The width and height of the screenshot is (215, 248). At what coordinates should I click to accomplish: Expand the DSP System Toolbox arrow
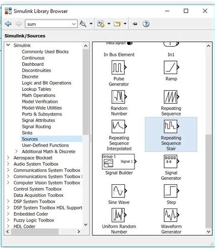(8, 201)
